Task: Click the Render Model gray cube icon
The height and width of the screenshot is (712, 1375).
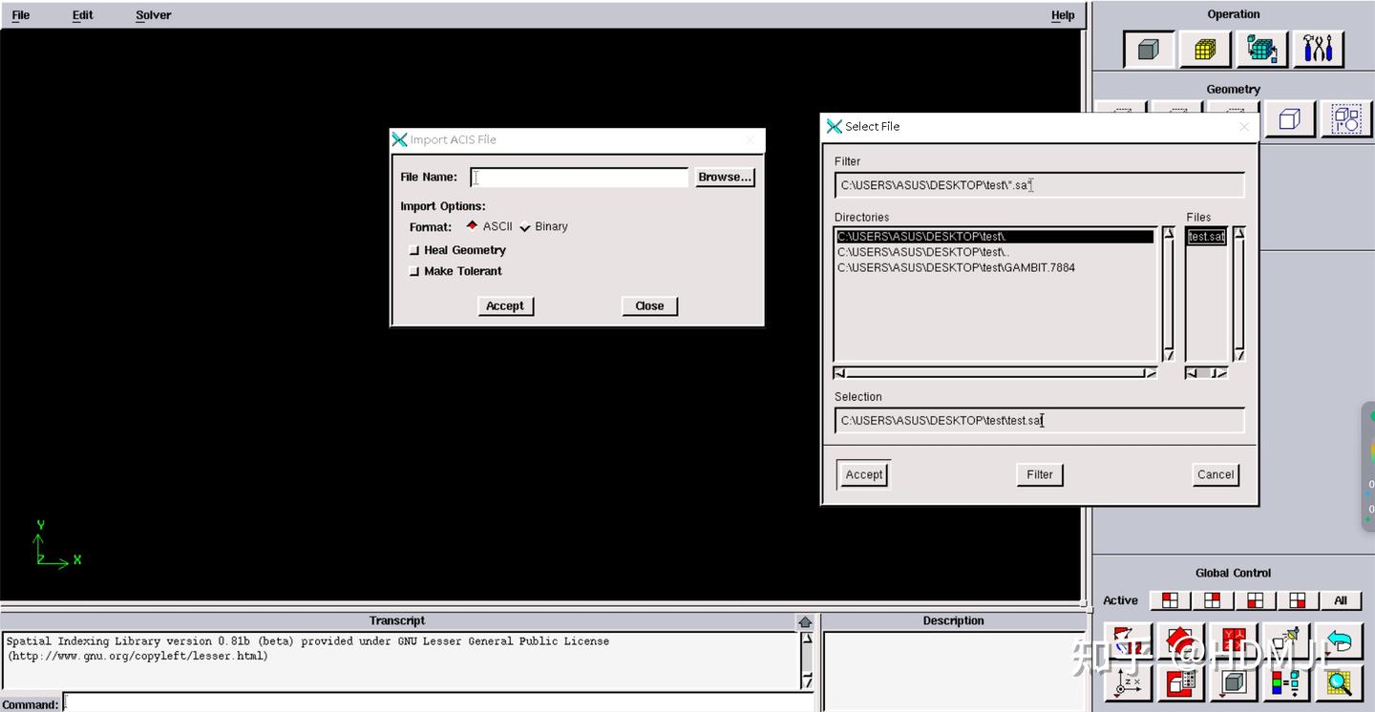Action: (1235, 682)
